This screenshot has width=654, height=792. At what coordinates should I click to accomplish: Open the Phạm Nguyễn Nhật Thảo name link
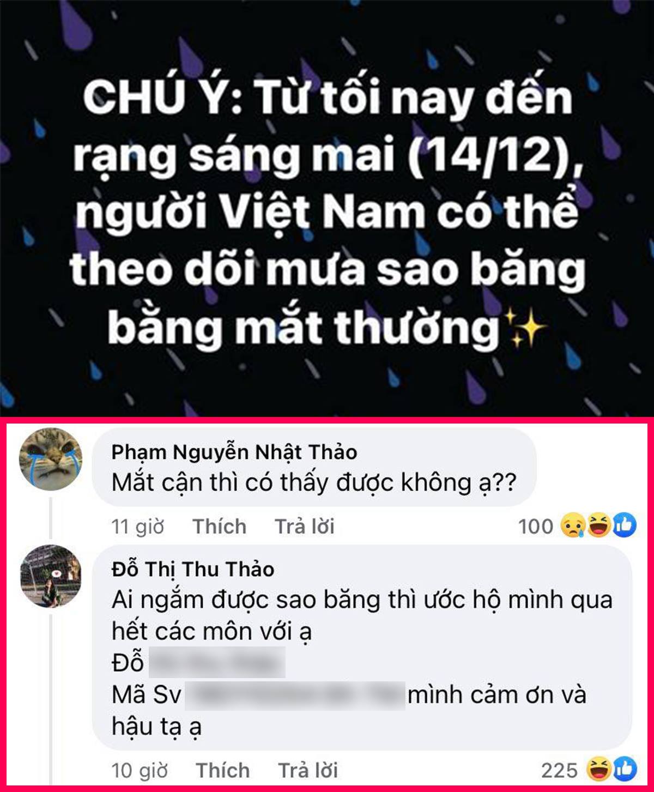click(x=234, y=452)
